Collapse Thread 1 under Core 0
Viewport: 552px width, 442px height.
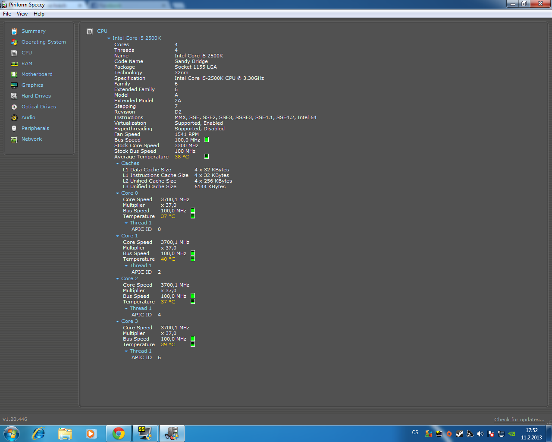(126, 223)
